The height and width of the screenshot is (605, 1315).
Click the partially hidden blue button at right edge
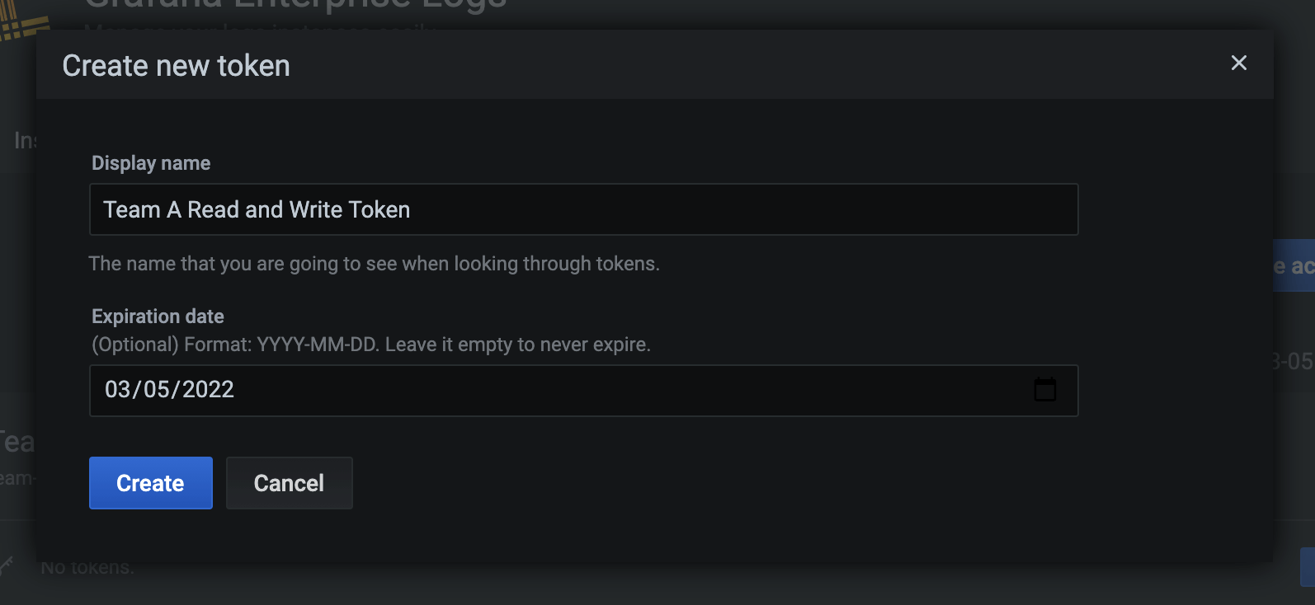[1294, 265]
